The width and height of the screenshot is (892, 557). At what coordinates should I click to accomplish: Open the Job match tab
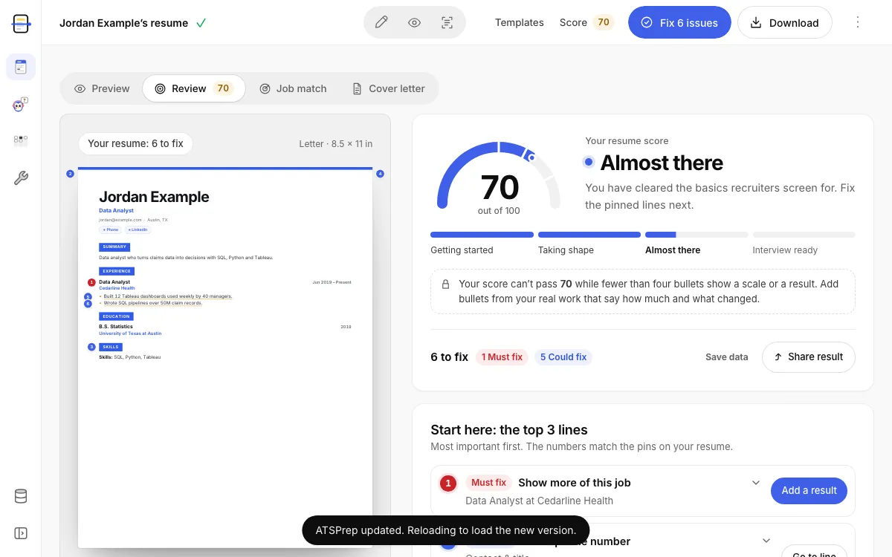pyautogui.click(x=293, y=88)
